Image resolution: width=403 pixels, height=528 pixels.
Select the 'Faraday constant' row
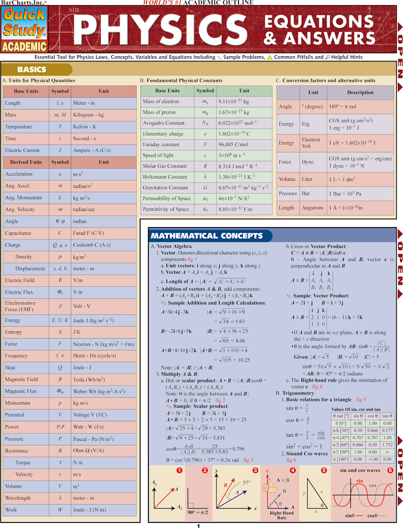coord(207,145)
